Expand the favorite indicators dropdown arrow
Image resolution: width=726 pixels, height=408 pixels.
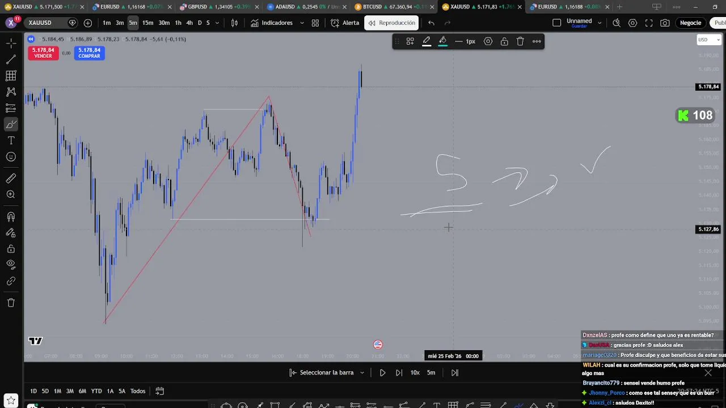(302, 23)
